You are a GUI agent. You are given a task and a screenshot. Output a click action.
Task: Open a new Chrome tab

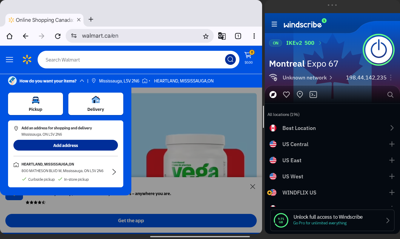(91, 19)
